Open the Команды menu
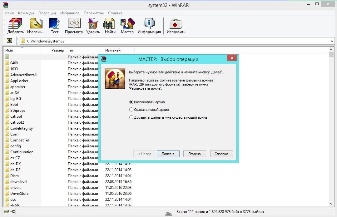 click(x=26, y=13)
